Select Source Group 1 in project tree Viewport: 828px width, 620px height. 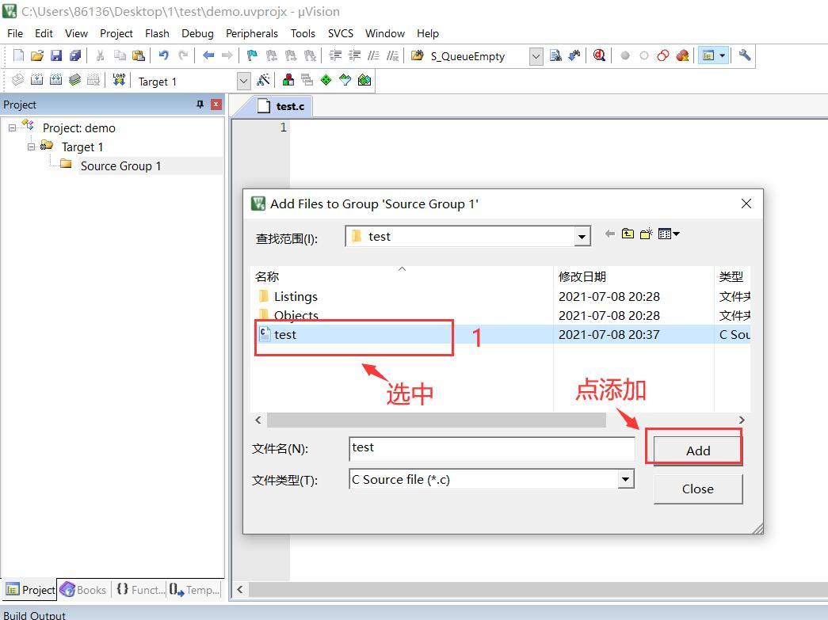point(120,165)
